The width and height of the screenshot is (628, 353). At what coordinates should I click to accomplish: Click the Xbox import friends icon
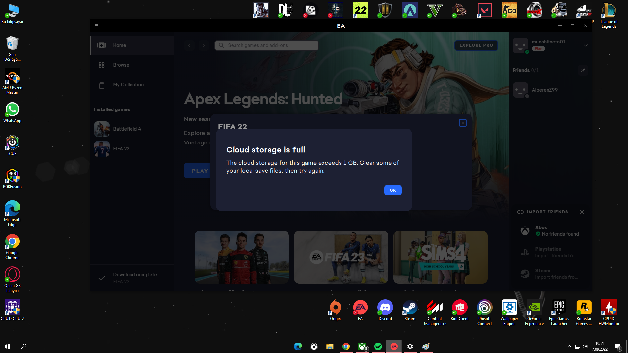525,231
